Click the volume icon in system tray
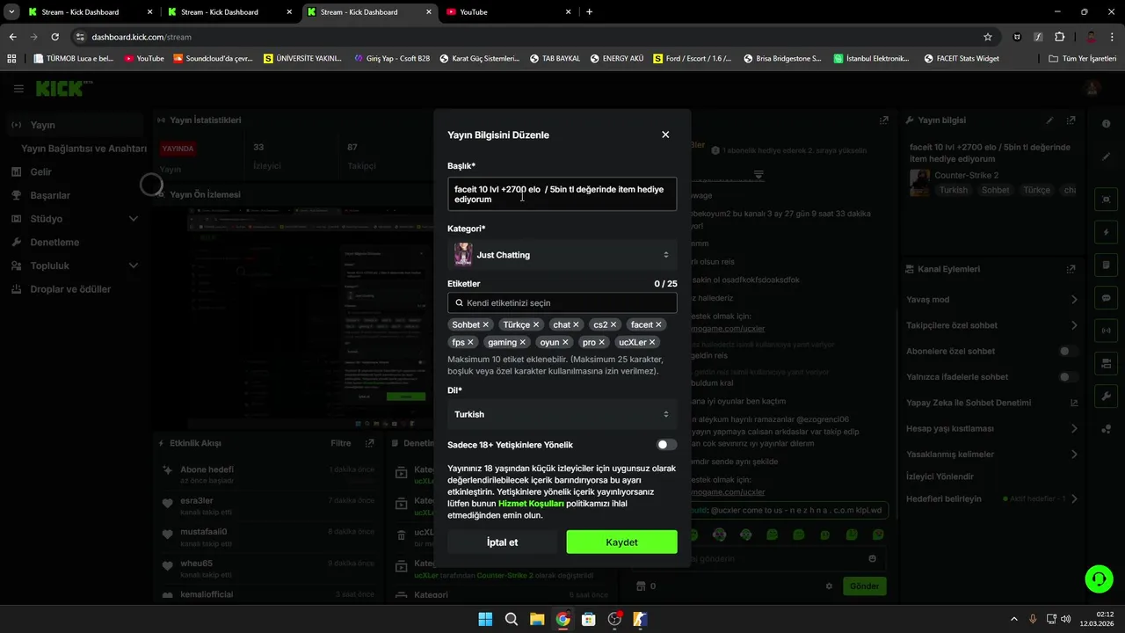Image resolution: width=1125 pixels, height=633 pixels. coord(1065,619)
